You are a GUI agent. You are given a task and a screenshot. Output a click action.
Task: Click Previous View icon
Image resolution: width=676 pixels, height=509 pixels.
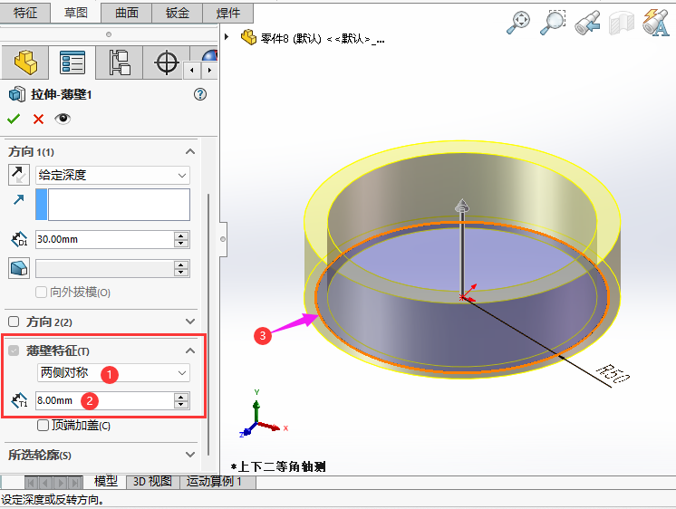587,22
